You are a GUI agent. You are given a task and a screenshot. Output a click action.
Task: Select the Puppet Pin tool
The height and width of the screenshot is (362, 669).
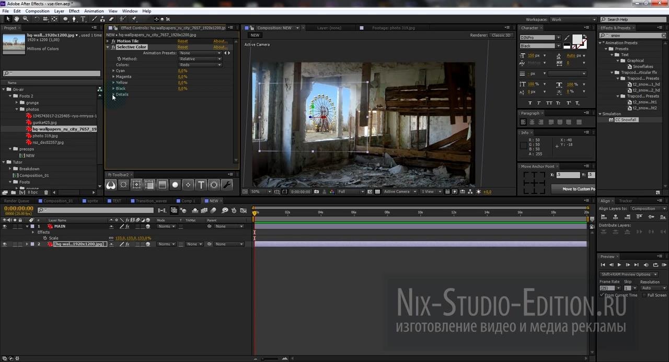click(x=134, y=19)
